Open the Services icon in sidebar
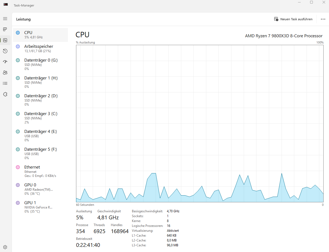The width and height of the screenshot is (329, 252). point(5,94)
